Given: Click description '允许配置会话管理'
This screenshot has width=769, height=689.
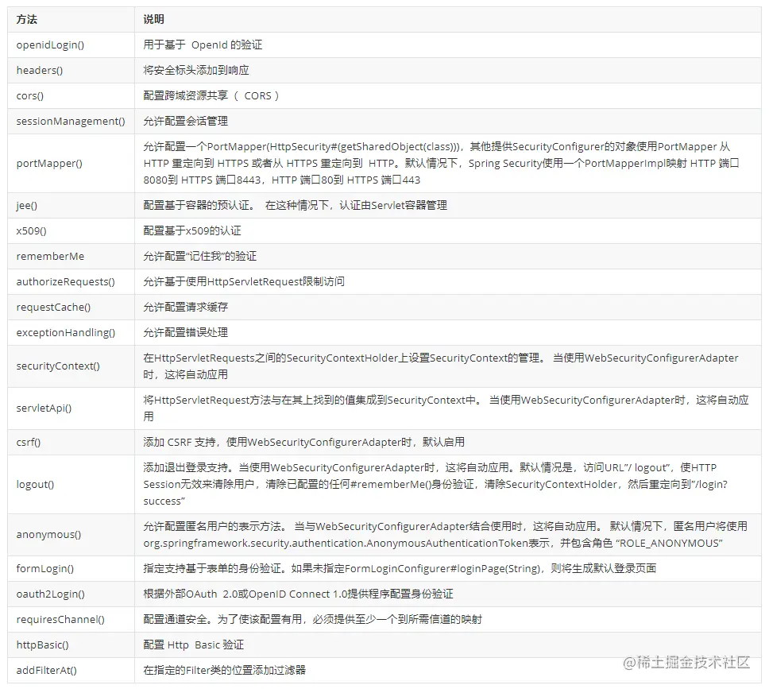Looking at the screenshot, I should 185,122.
